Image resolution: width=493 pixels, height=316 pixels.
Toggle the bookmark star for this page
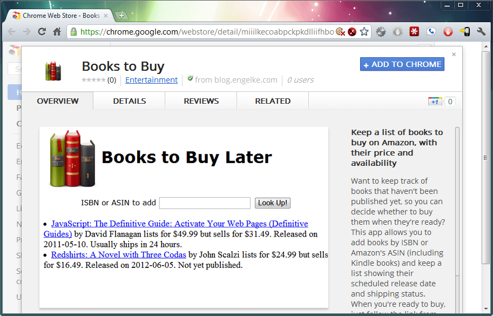pyautogui.click(x=364, y=32)
